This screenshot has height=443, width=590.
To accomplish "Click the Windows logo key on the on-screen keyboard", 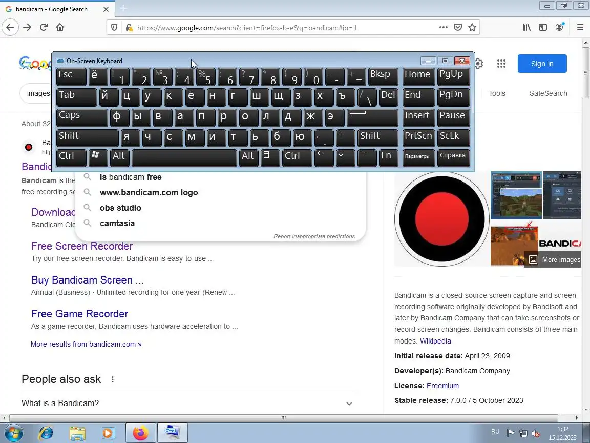I will tap(97, 157).
